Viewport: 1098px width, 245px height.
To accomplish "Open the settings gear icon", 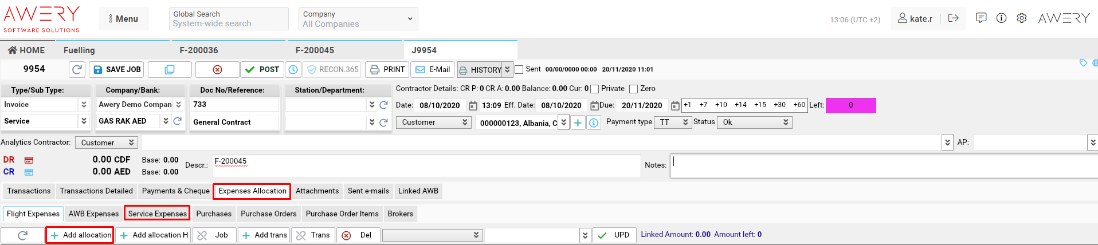I will pos(1021,18).
